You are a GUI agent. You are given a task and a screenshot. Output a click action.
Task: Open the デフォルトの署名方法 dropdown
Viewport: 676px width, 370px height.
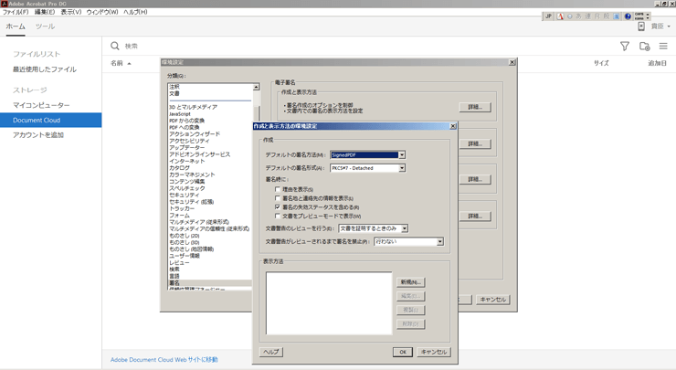pos(401,155)
